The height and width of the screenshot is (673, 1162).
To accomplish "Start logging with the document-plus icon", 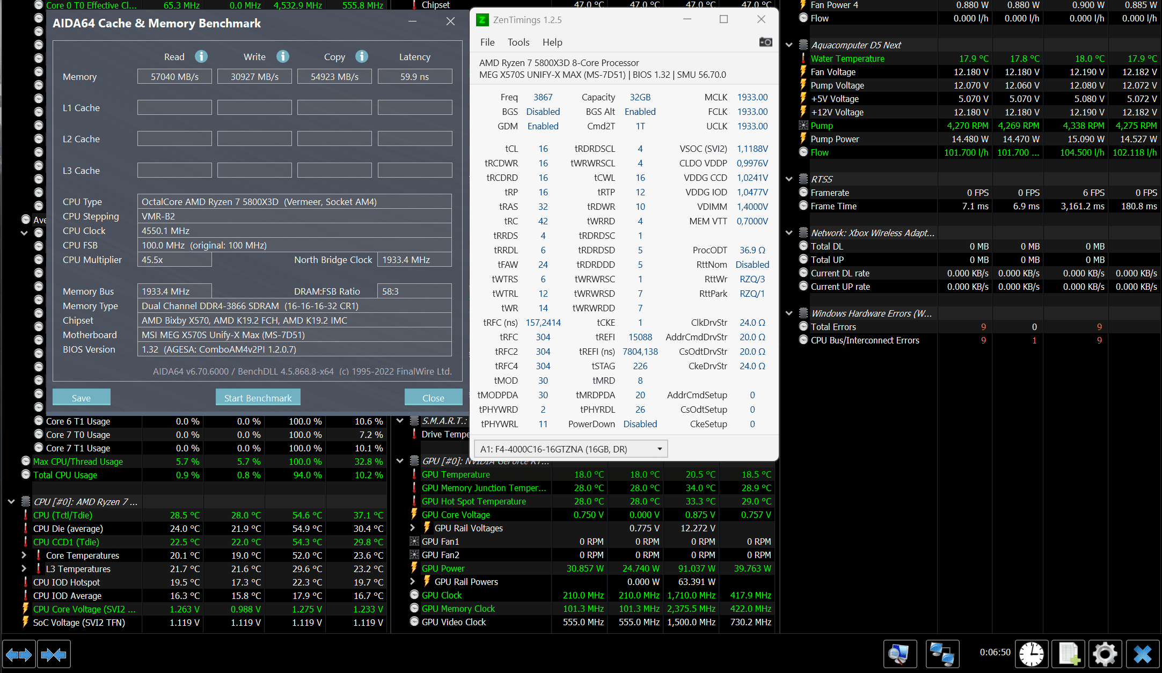I will coord(1069,654).
